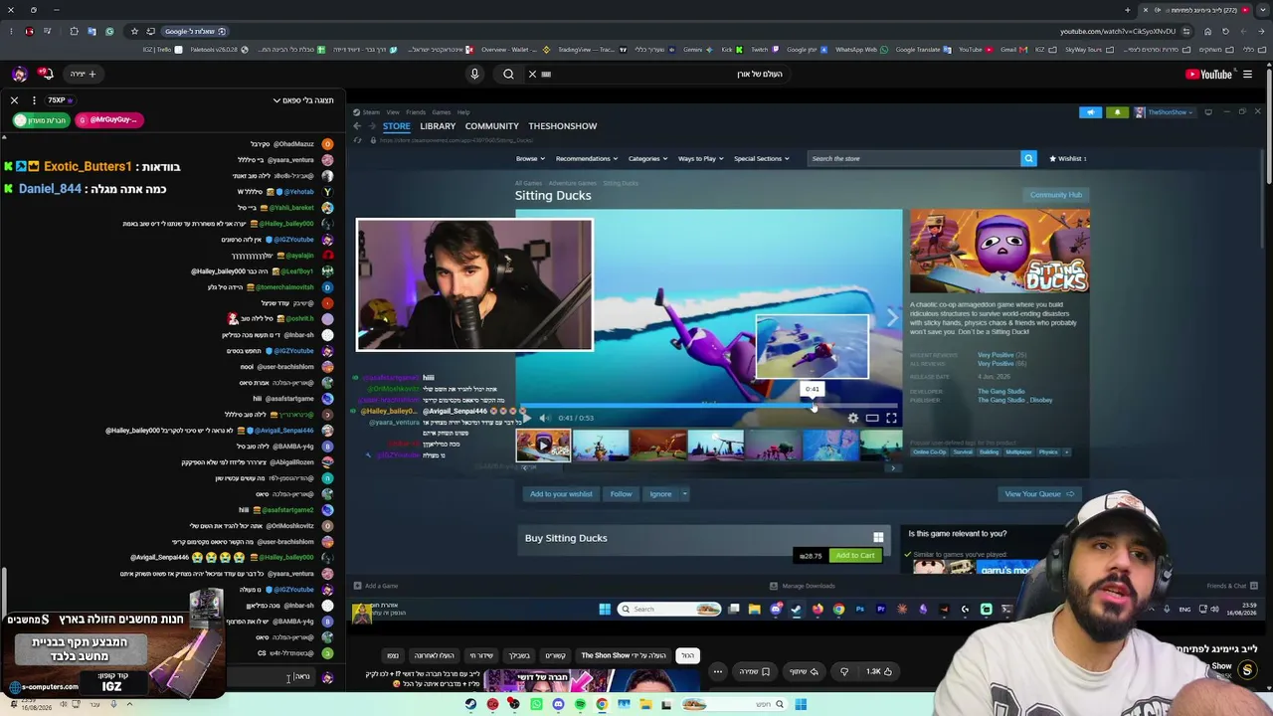Expand the Recommendations dropdown
The height and width of the screenshot is (716, 1273).
587,158
